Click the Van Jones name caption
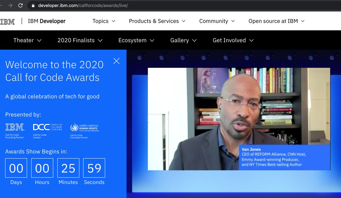 (251, 149)
